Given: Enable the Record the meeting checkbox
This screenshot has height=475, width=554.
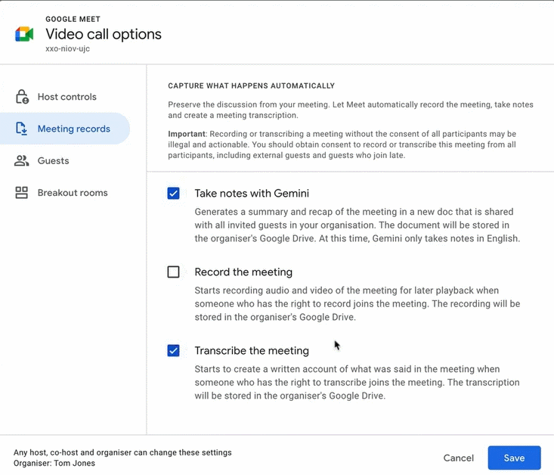Looking at the screenshot, I should [173, 272].
